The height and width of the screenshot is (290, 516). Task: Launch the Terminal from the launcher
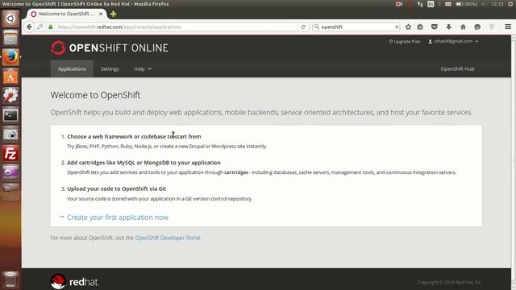coord(10,115)
